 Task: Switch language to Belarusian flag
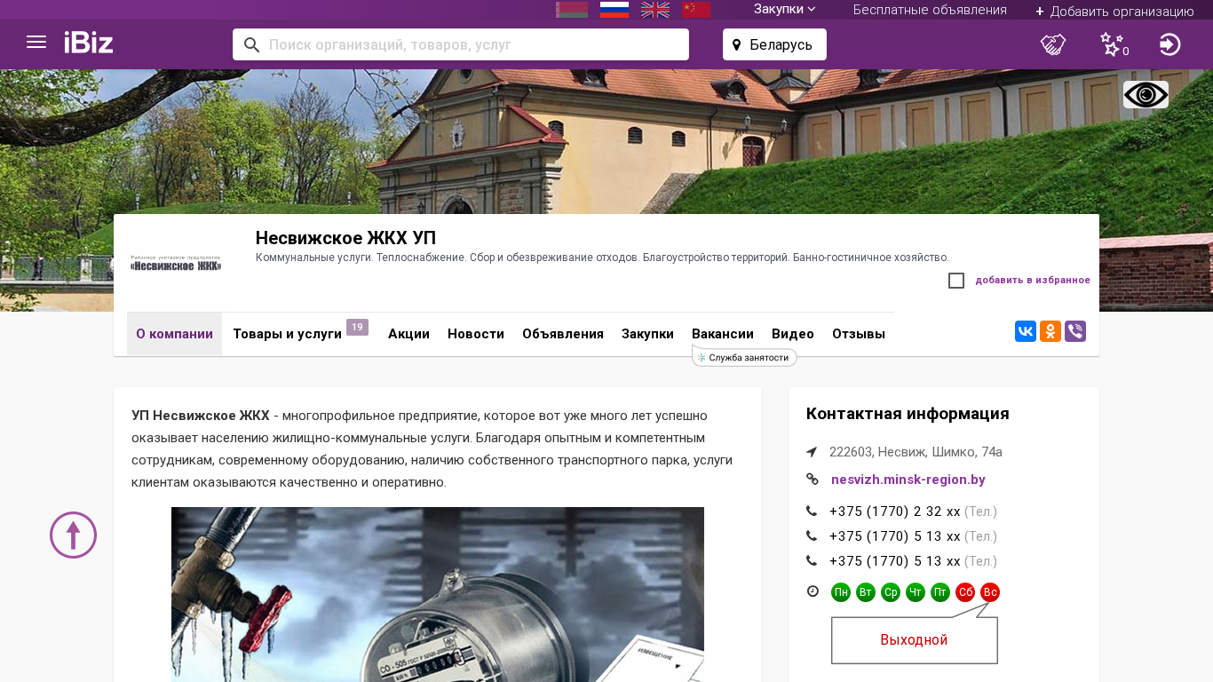click(572, 10)
